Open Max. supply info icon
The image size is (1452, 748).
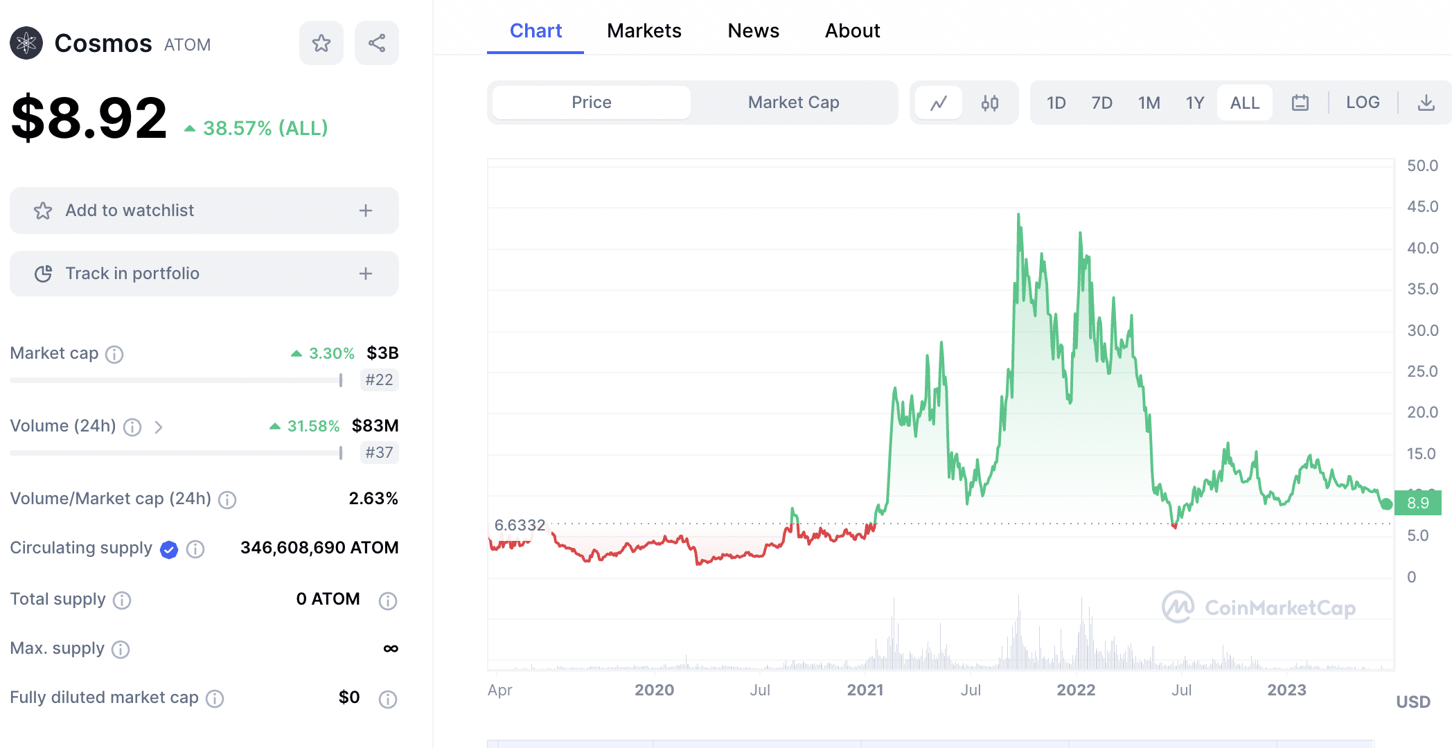point(121,650)
